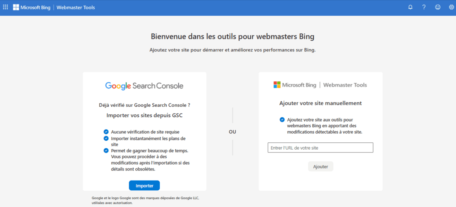Click the Ajouter button

tap(321, 166)
